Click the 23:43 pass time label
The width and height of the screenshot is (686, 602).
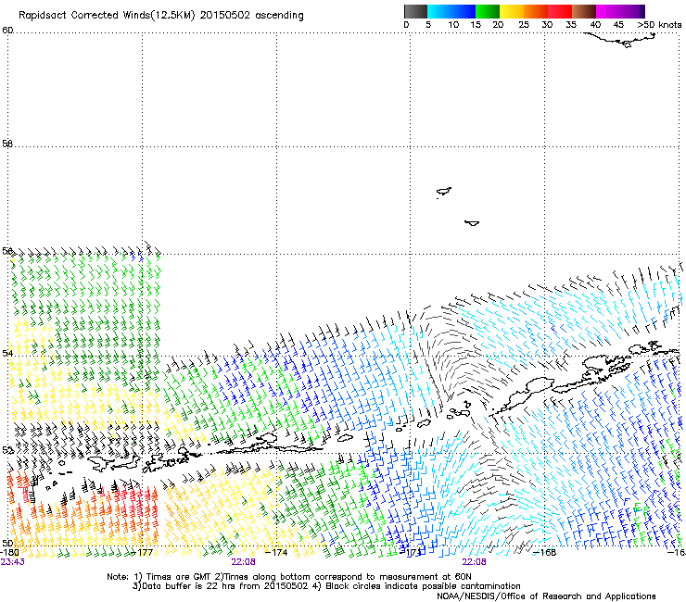point(13,562)
